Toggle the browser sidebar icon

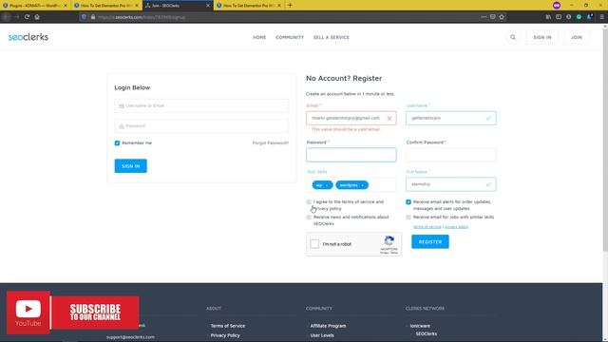coord(559,17)
